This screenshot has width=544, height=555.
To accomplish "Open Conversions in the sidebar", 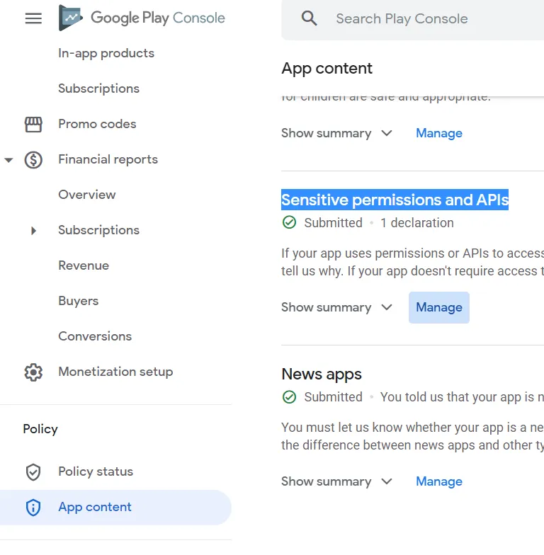I will pos(95,336).
